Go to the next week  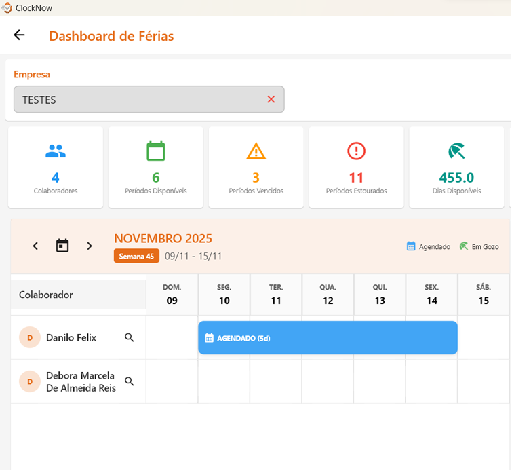pyautogui.click(x=90, y=246)
